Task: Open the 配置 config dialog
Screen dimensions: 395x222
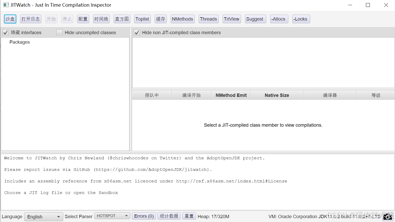Action: pos(83,19)
